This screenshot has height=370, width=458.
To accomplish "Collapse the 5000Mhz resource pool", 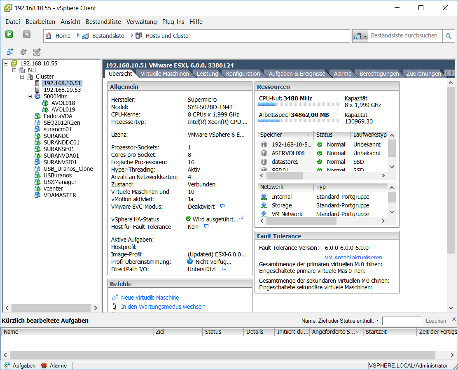I will (30, 96).
